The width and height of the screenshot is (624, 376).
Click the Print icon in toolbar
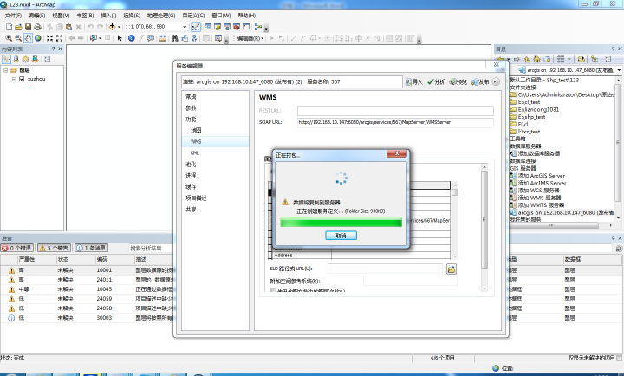pos(37,27)
